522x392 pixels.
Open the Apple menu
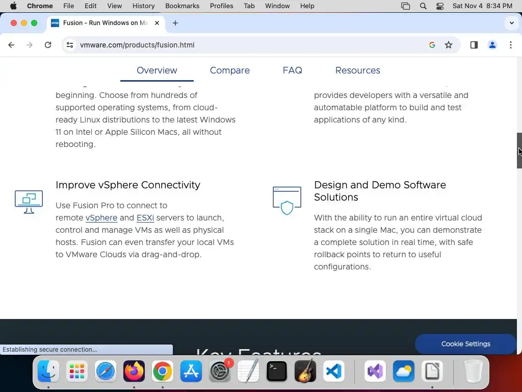coord(13,6)
